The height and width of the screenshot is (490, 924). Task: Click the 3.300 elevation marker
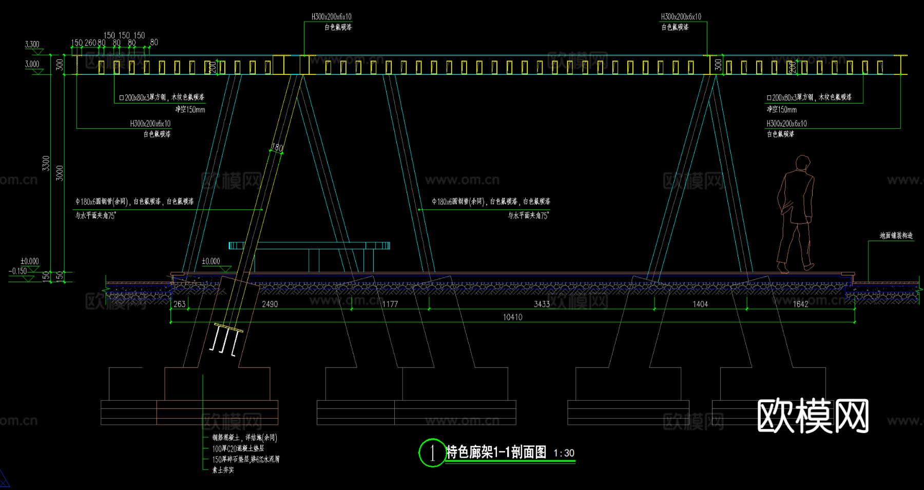coord(32,45)
